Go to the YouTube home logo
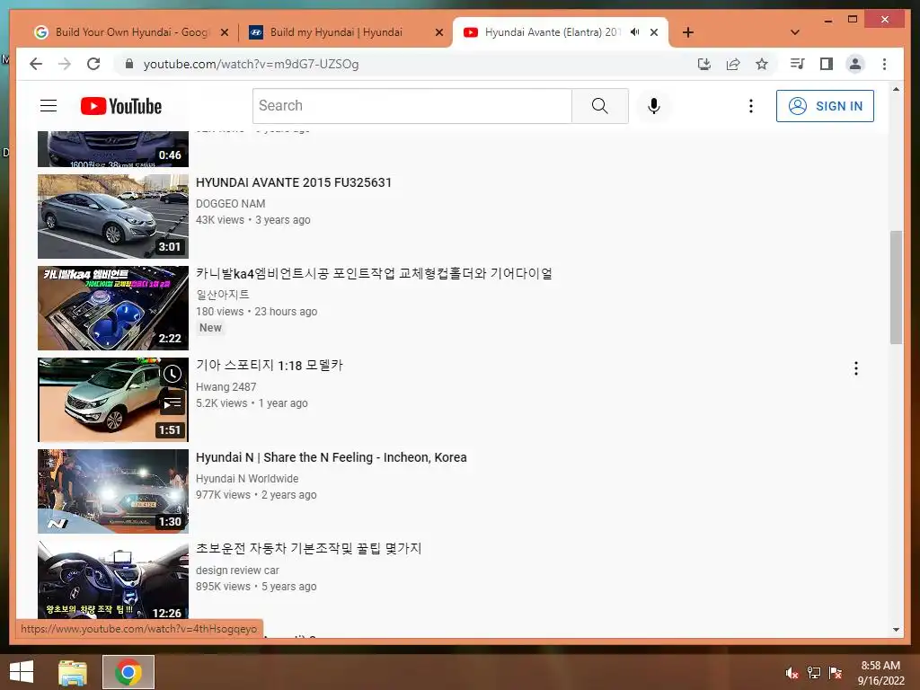 pos(121,106)
